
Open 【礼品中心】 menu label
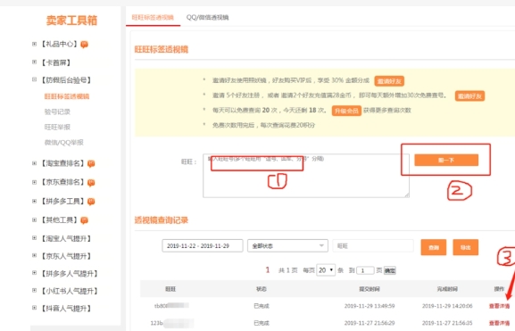click(59, 44)
